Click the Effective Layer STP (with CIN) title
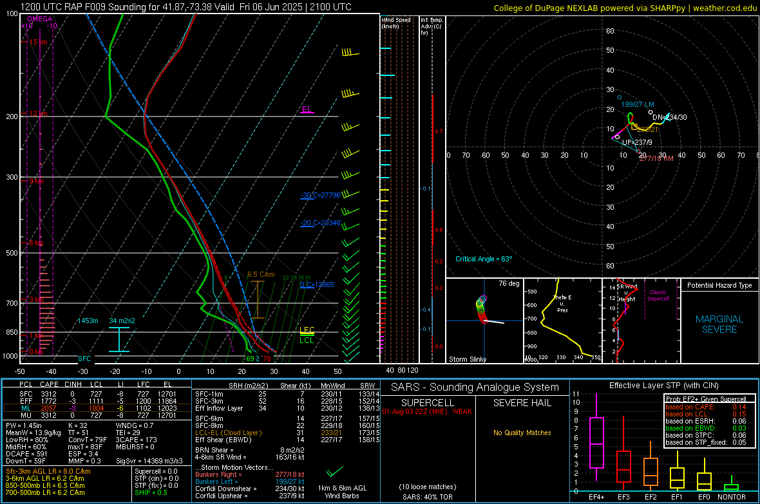This screenshot has width=760, height=504. pos(663,386)
